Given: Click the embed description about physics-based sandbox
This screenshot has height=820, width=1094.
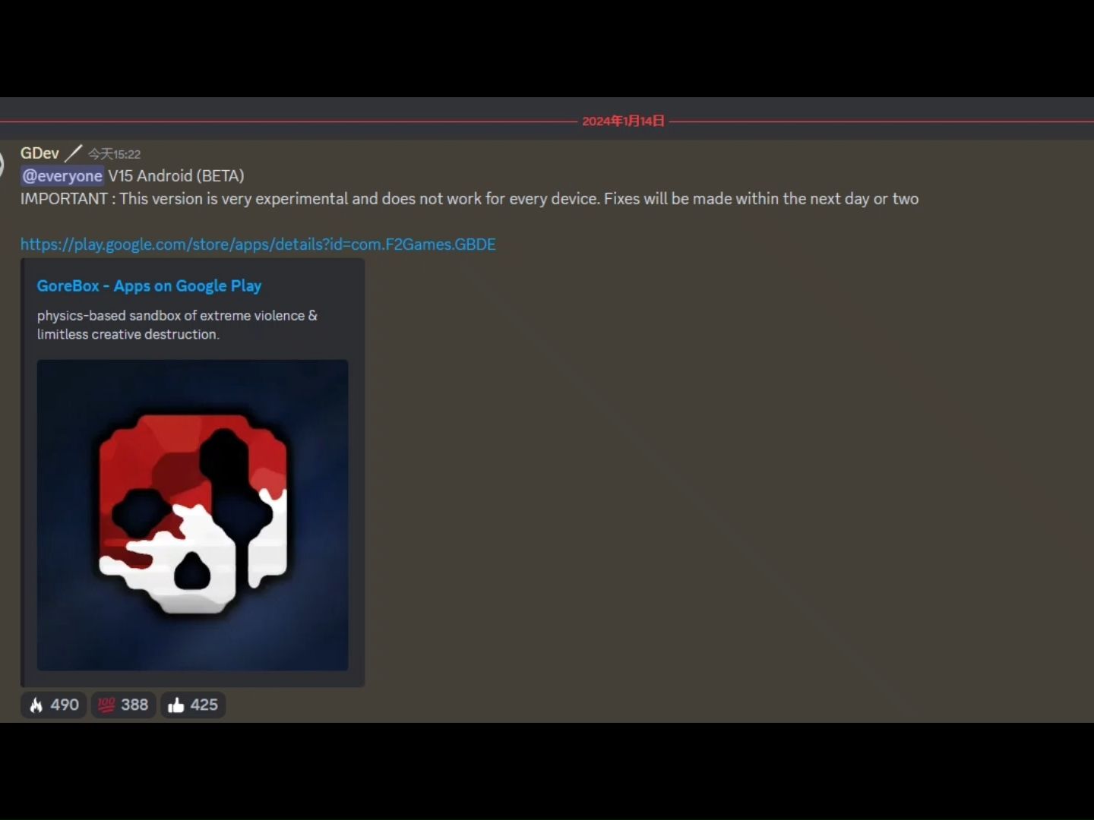Looking at the screenshot, I should (177, 325).
